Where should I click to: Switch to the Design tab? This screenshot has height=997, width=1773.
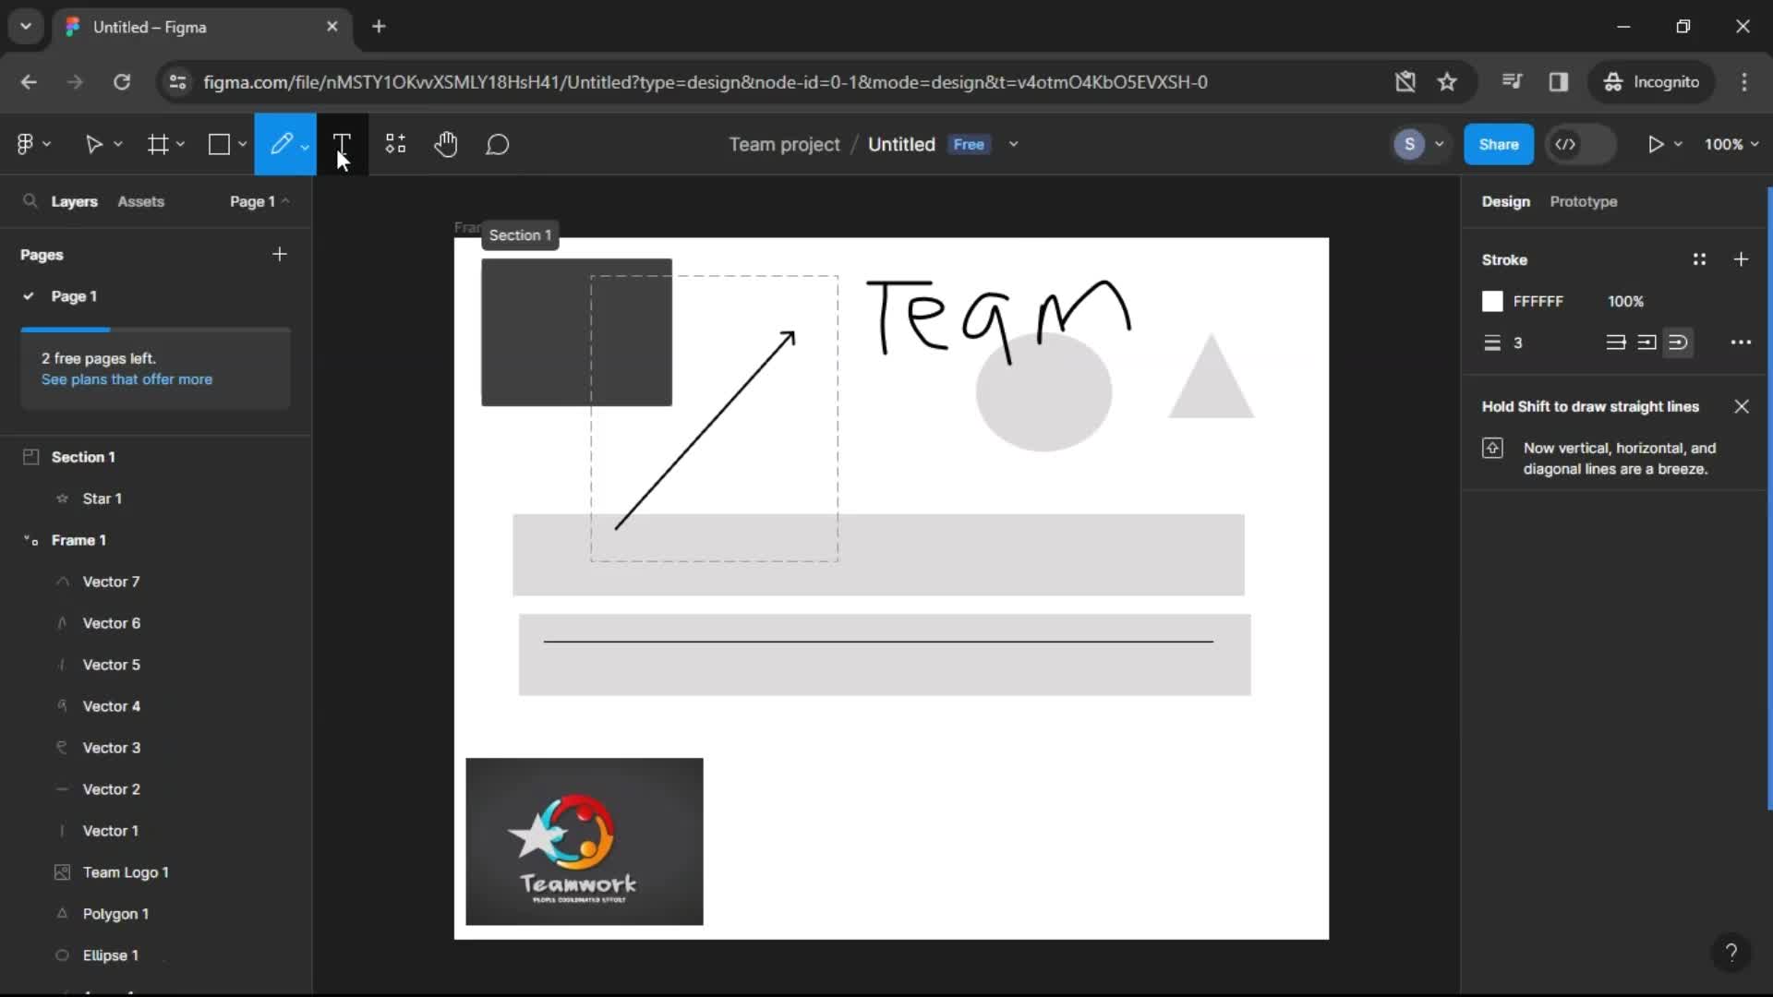click(x=1504, y=201)
